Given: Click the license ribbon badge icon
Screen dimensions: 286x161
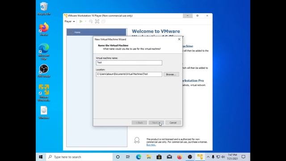Looking at the screenshot, I should pyautogui.click(x=137, y=140).
